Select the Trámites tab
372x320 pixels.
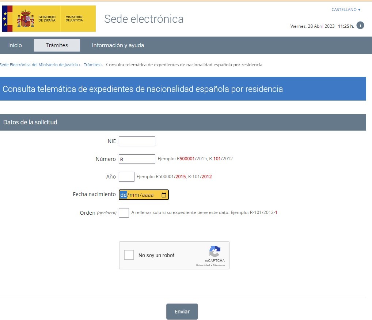(x=57, y=45)
